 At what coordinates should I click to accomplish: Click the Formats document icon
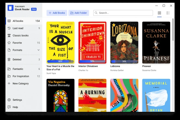(x=9, y=50)
